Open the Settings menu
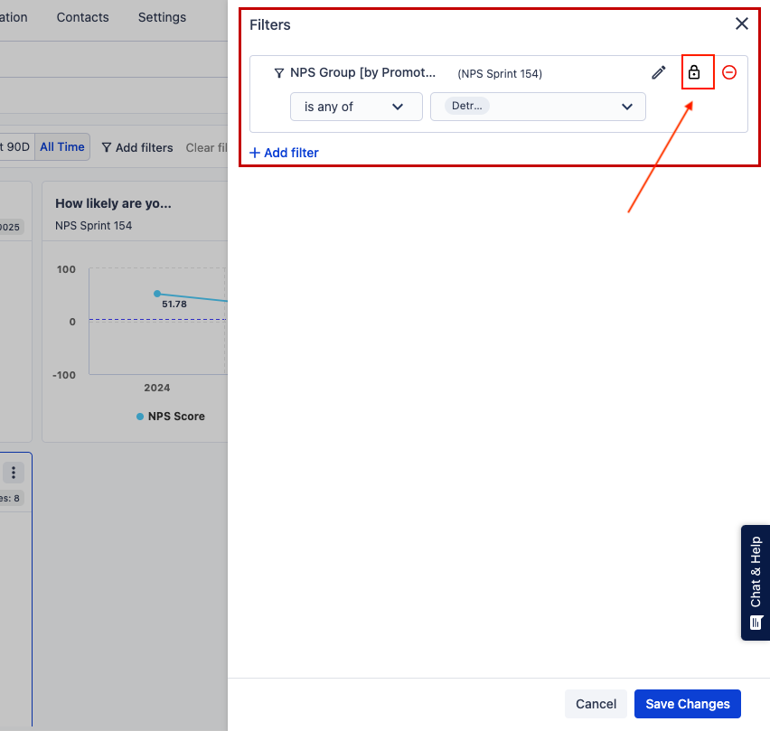The width and height of the screenshot is (770, 731). (x=162, y=17)
